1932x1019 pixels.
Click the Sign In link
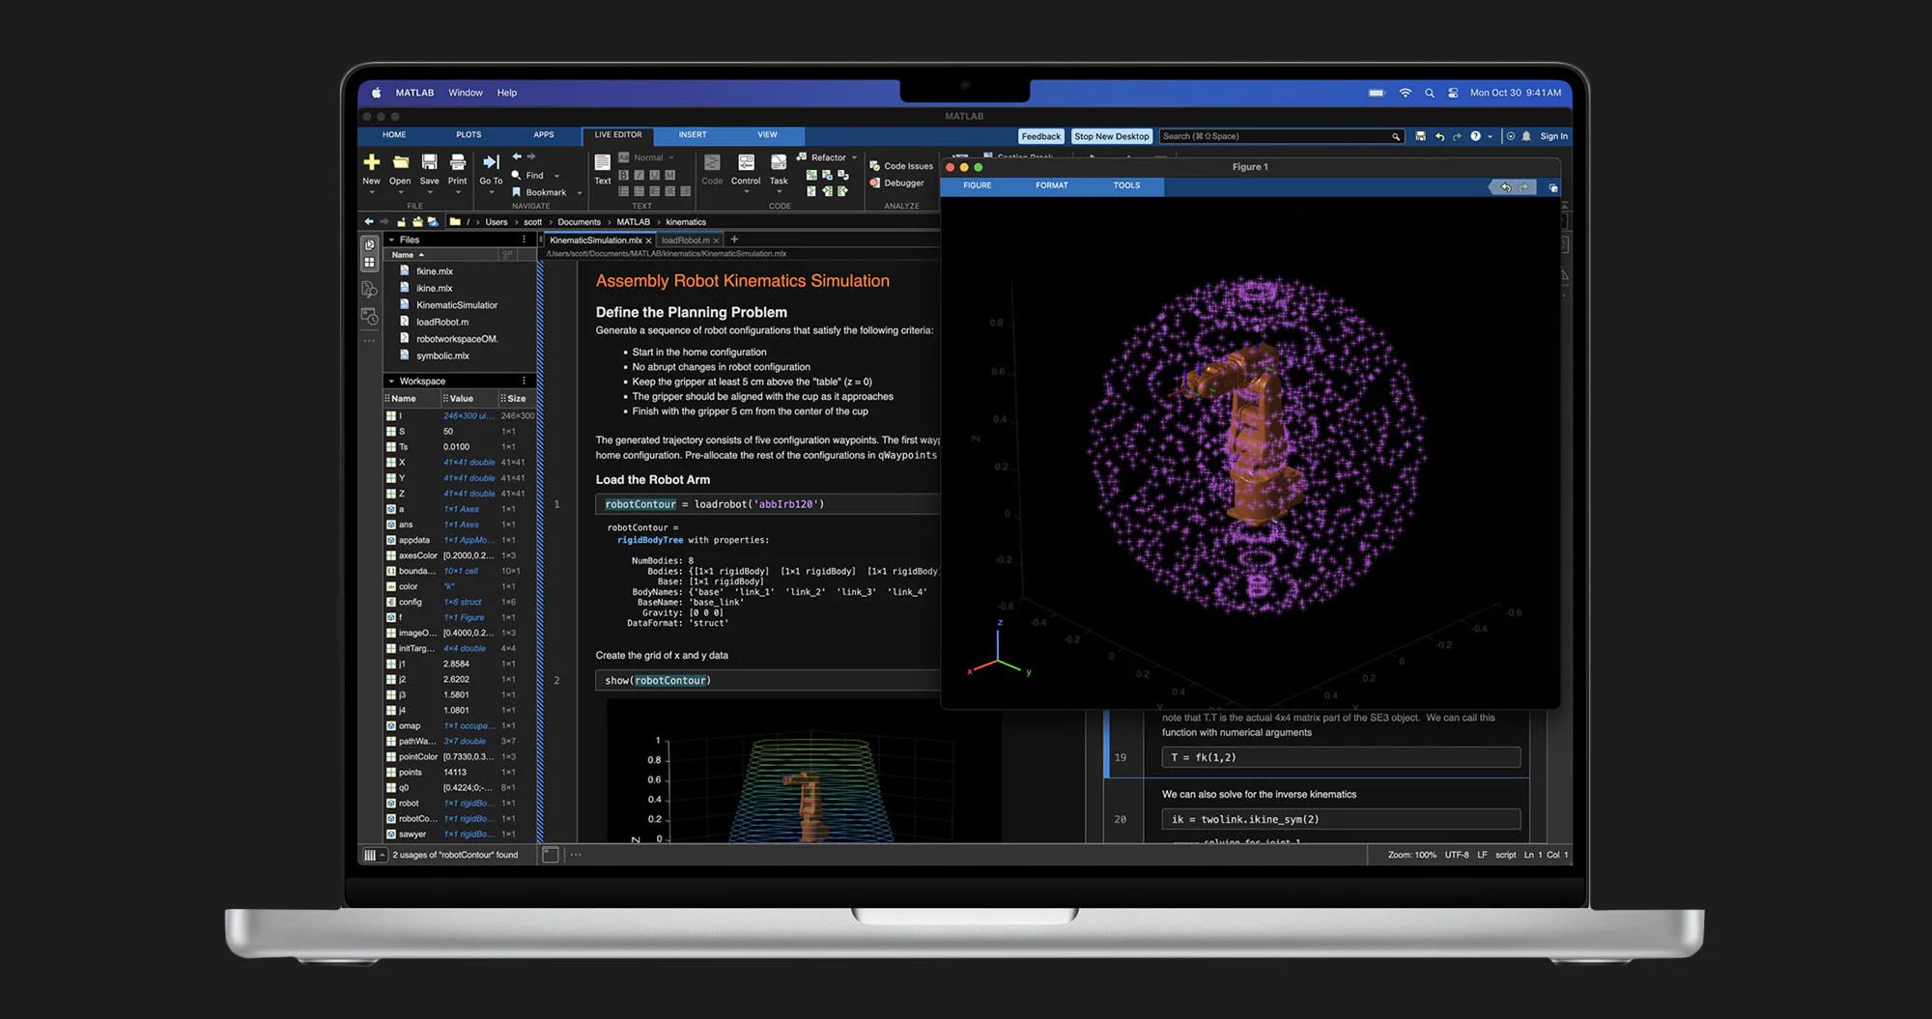(1553, 136)
